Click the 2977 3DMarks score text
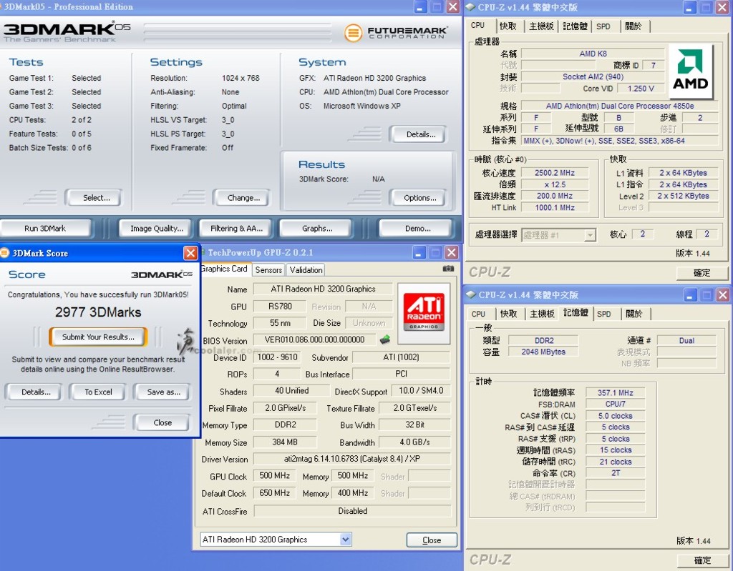 pos(98,312)
